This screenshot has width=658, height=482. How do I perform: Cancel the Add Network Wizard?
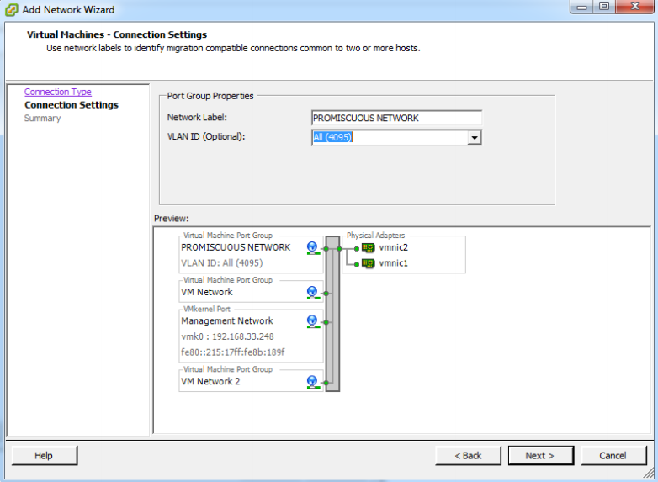click(613, 455)
